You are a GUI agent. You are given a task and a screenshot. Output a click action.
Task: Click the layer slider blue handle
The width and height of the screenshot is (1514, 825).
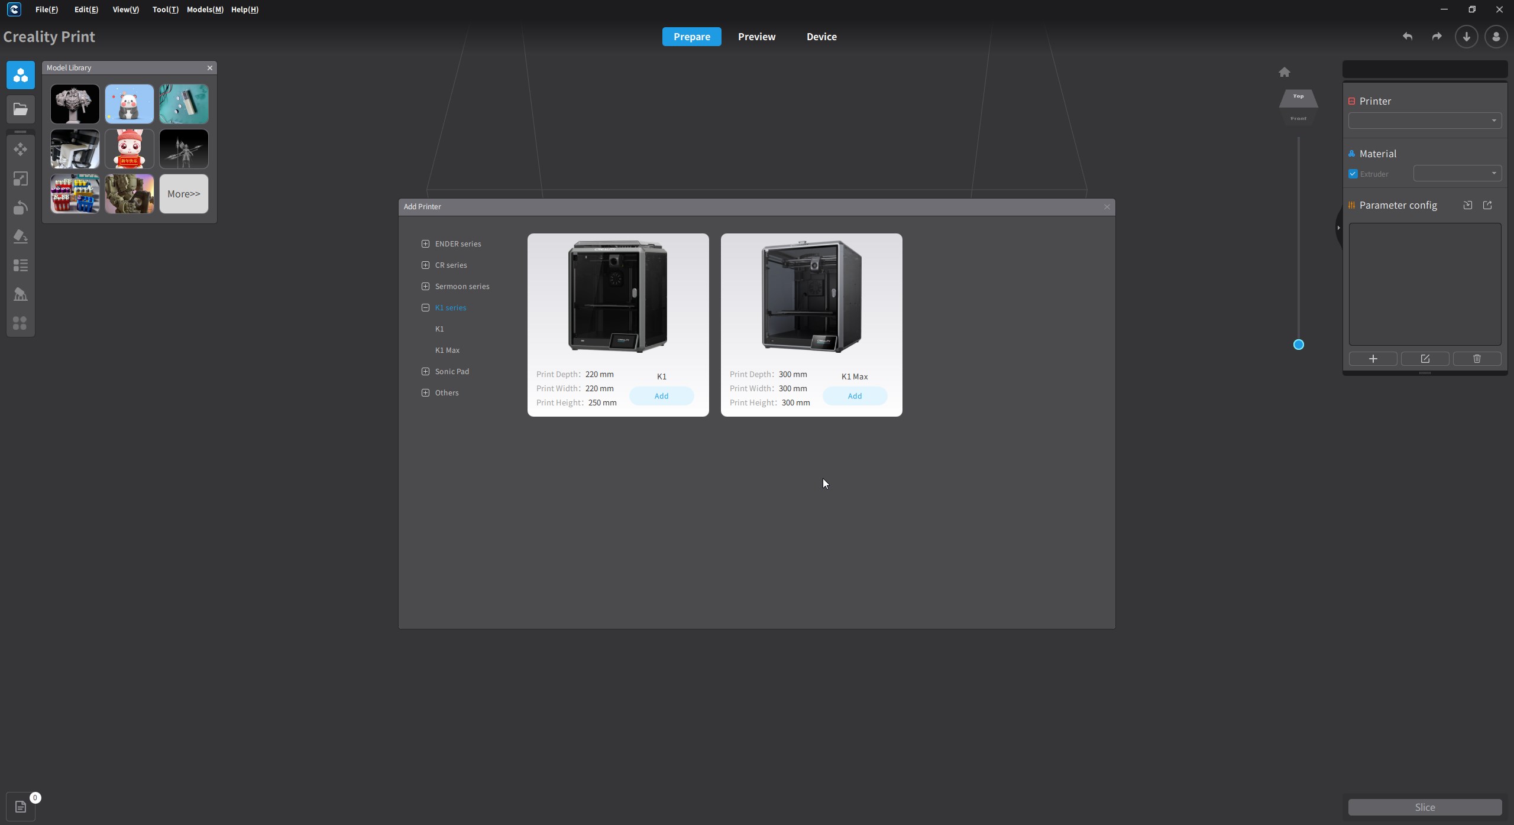tap(1299, 345)
